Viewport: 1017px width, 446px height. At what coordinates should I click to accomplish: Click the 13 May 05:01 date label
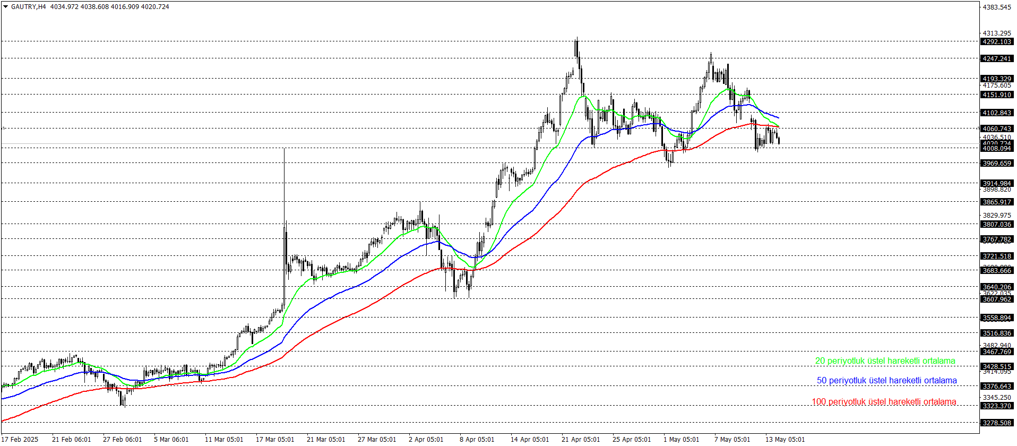785,440
